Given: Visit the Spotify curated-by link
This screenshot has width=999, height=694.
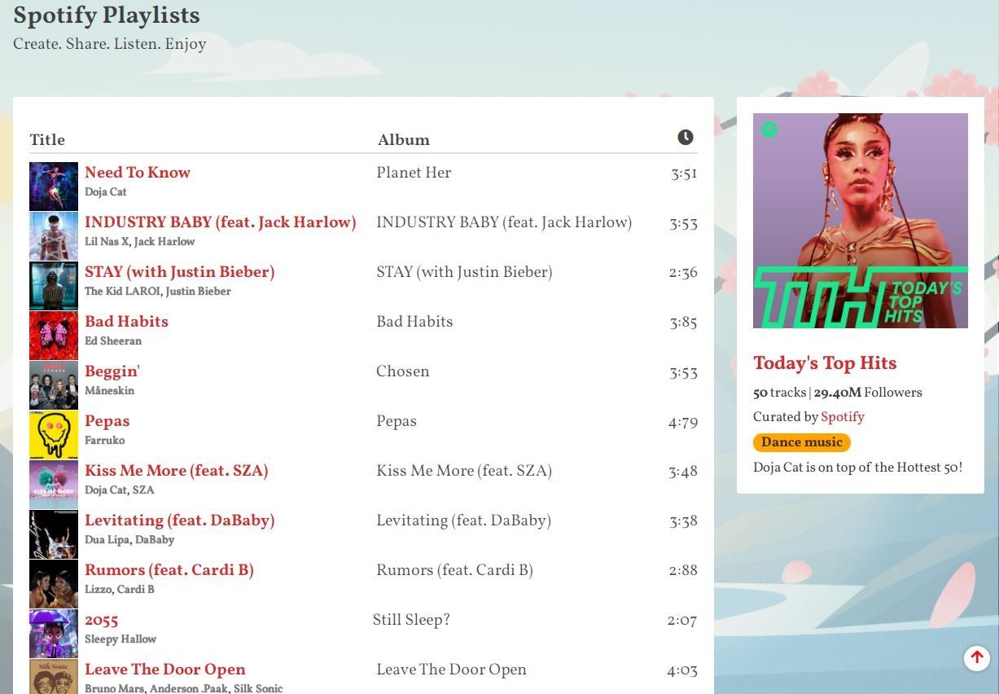Looking at the screenshot, I should [843, 417].
